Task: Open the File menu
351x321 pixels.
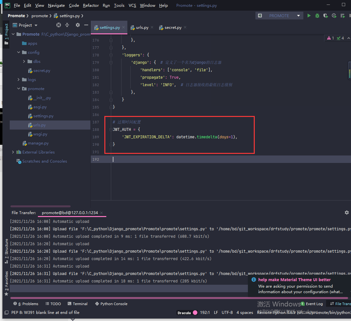Action: (x=17, y=6)
